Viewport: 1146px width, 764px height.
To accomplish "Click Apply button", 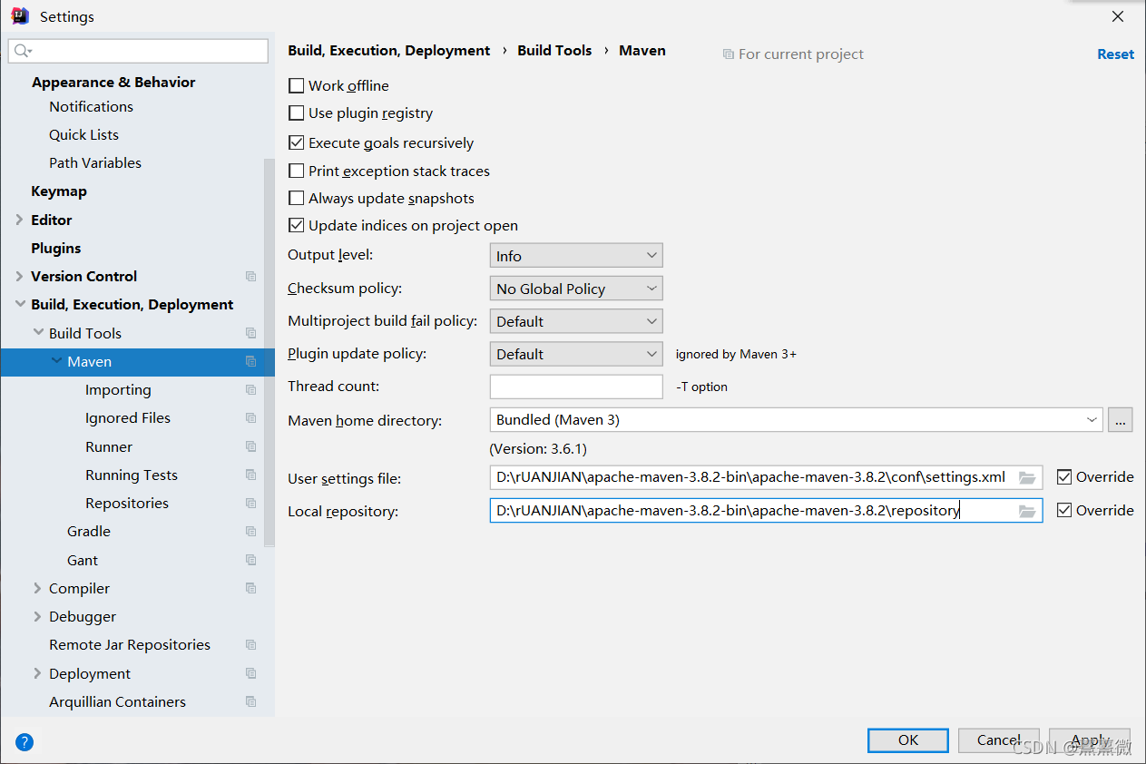I will pos(1090,740).
